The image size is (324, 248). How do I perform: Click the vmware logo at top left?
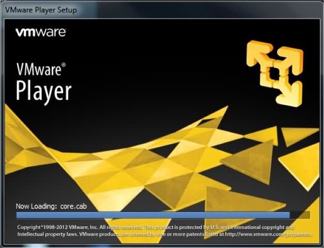click(41, 32)
